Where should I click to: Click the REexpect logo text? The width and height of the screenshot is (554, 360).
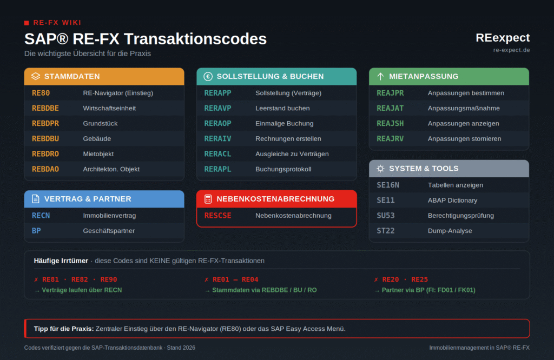[x=503, y=37]
